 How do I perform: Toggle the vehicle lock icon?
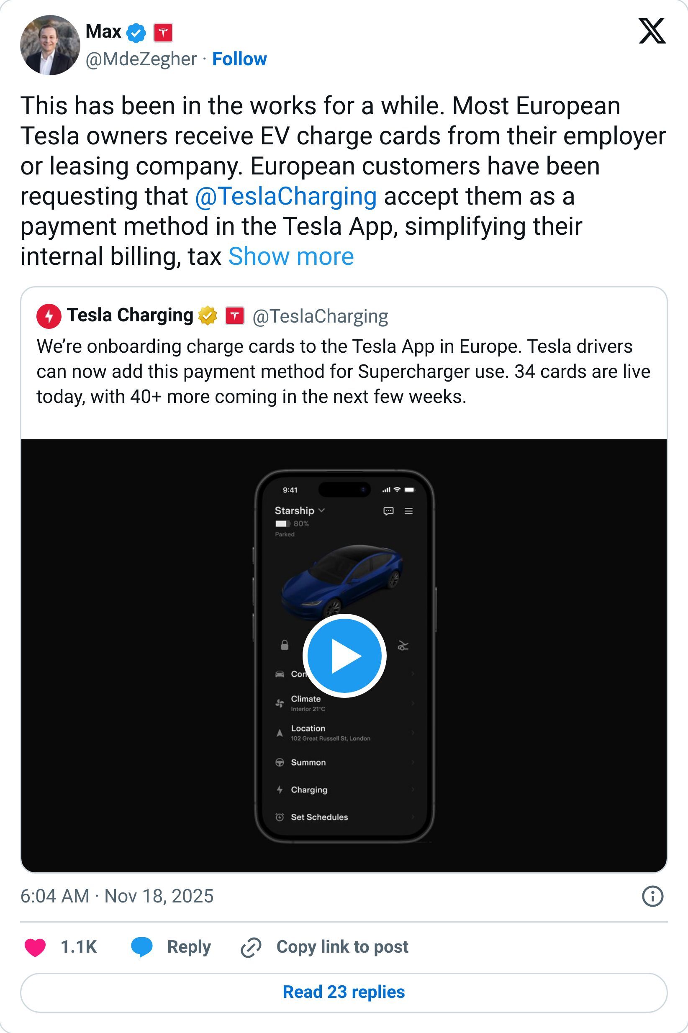point(285,645)
